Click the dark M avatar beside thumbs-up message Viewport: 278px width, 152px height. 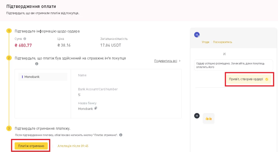pos(197,116)
